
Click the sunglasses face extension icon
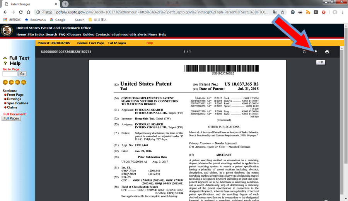(300, 12)
